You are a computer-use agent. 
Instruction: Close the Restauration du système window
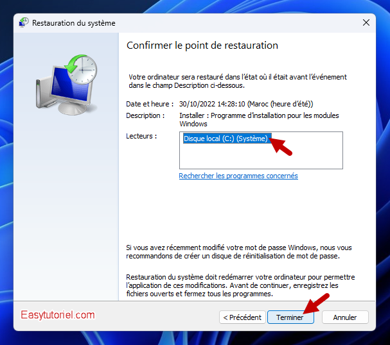click(x=366, y=22)
